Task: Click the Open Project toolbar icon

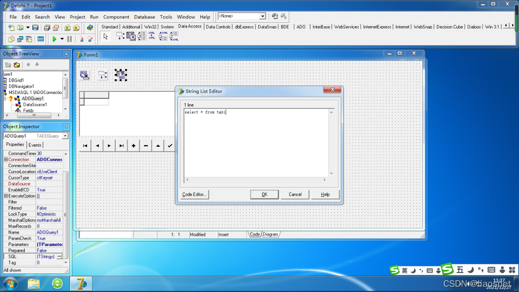Action: (x=56, y=28)
